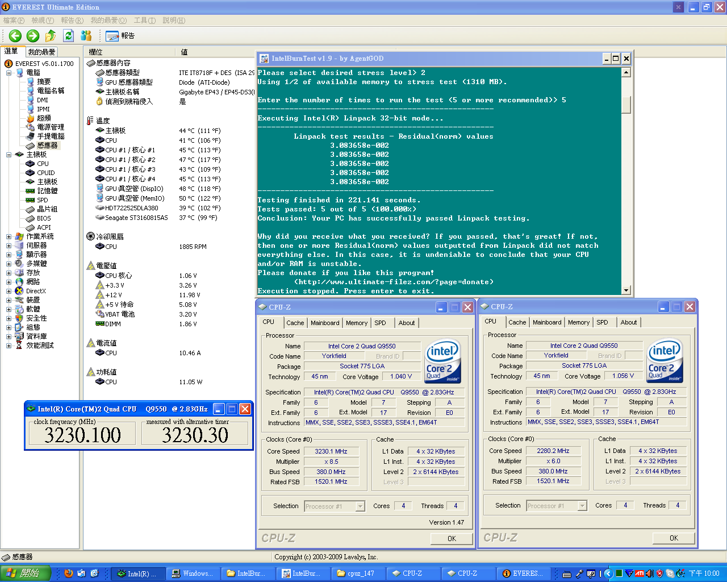Switch to 選單 tab in left panel

(x=12, y=51)
